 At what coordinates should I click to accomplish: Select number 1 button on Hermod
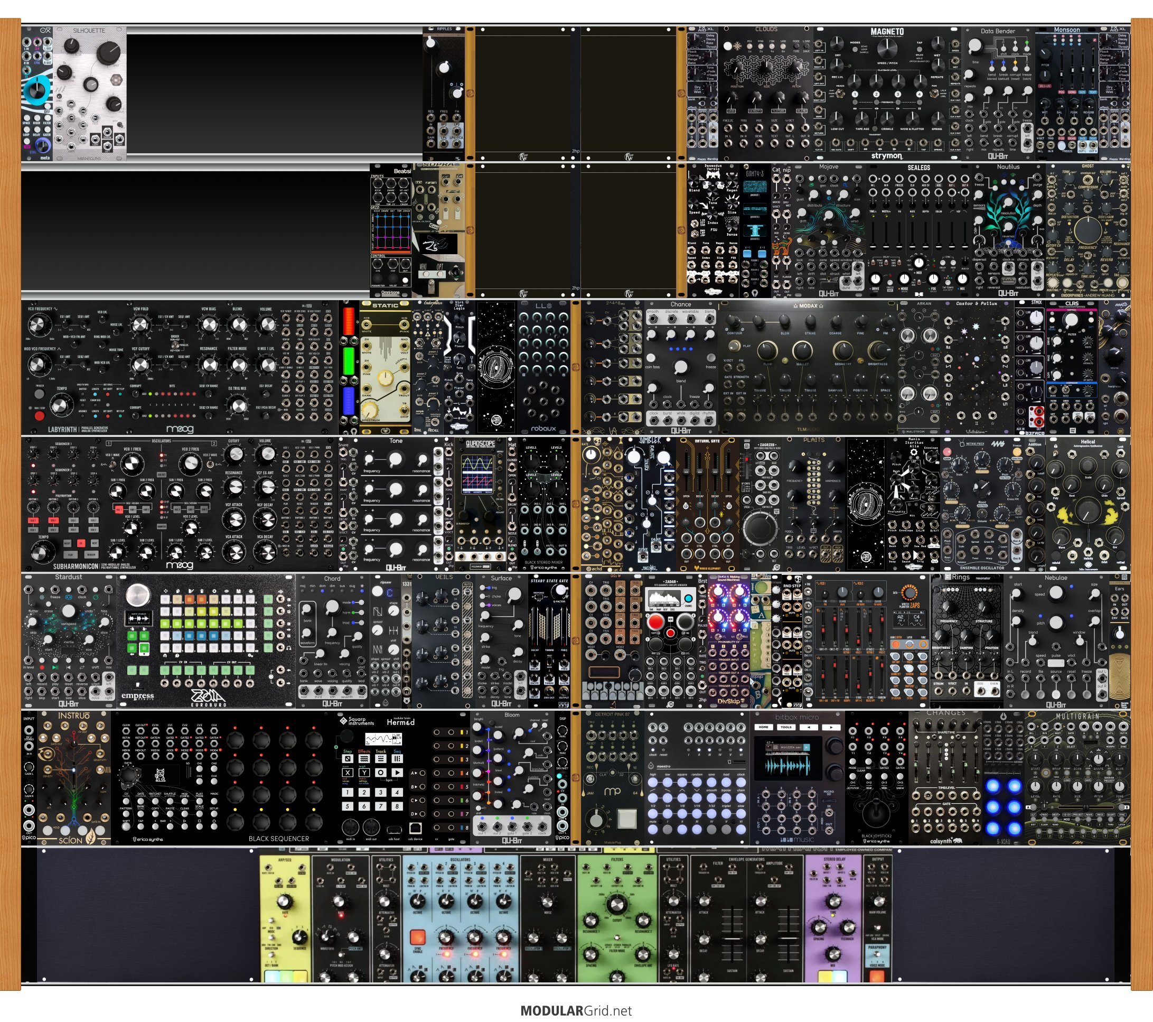point(348,792)
